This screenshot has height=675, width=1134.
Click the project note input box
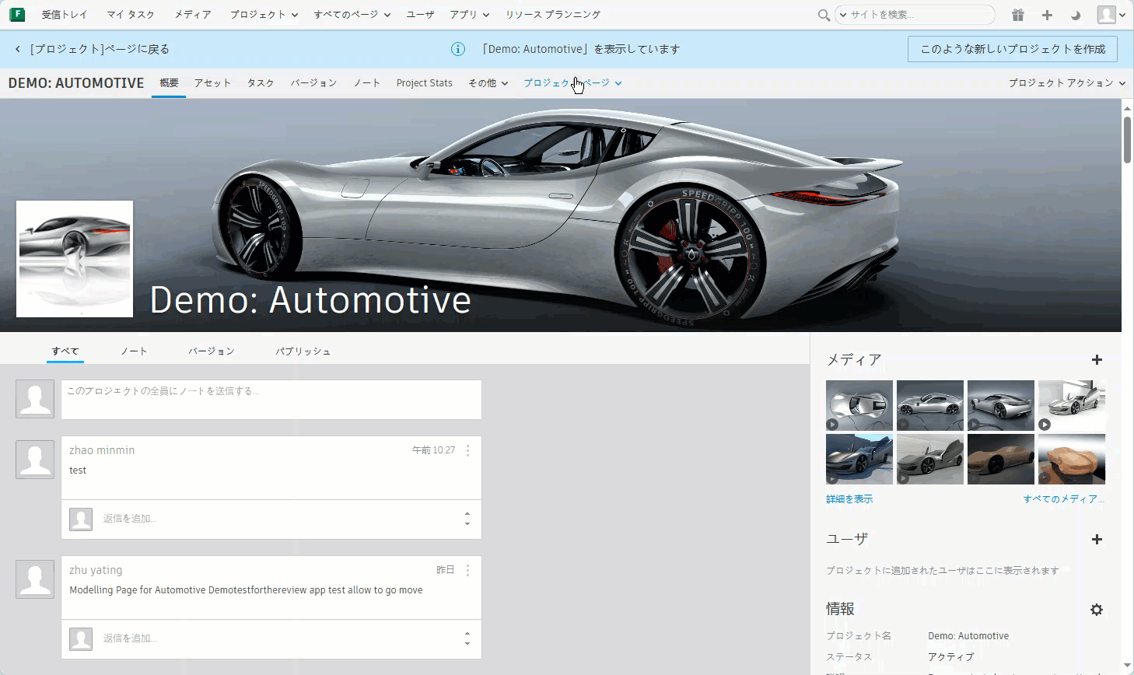(271, 400)
